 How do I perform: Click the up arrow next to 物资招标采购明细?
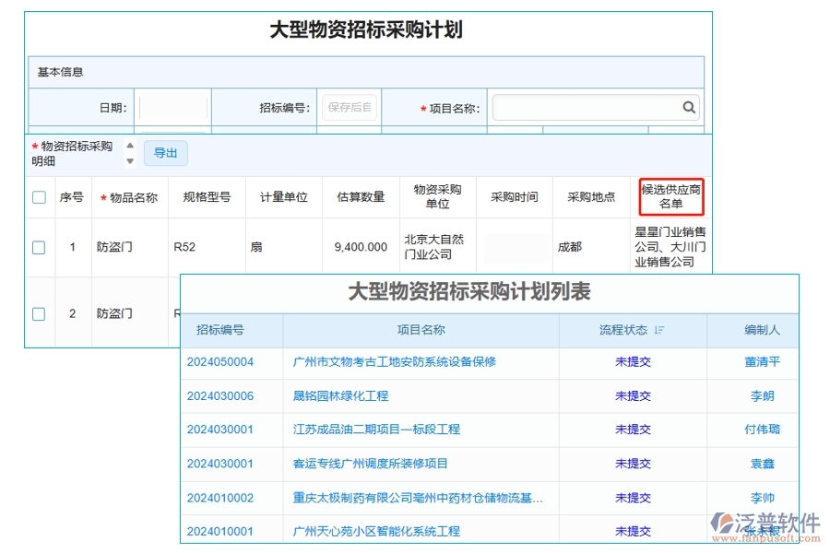pos(130,146)
